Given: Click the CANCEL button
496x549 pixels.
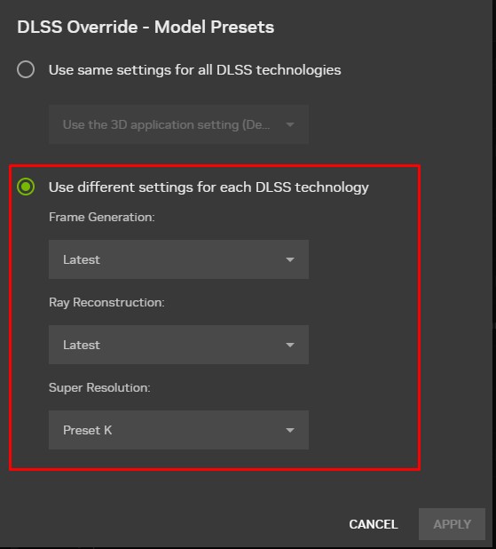Looking at the screenshot, I should [x=374, y=524].
